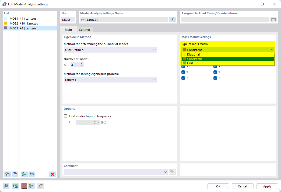Select MOS1 #4 | Lanczos in list
Viewport: 281px width, 192px height.
tap(30, 19)
